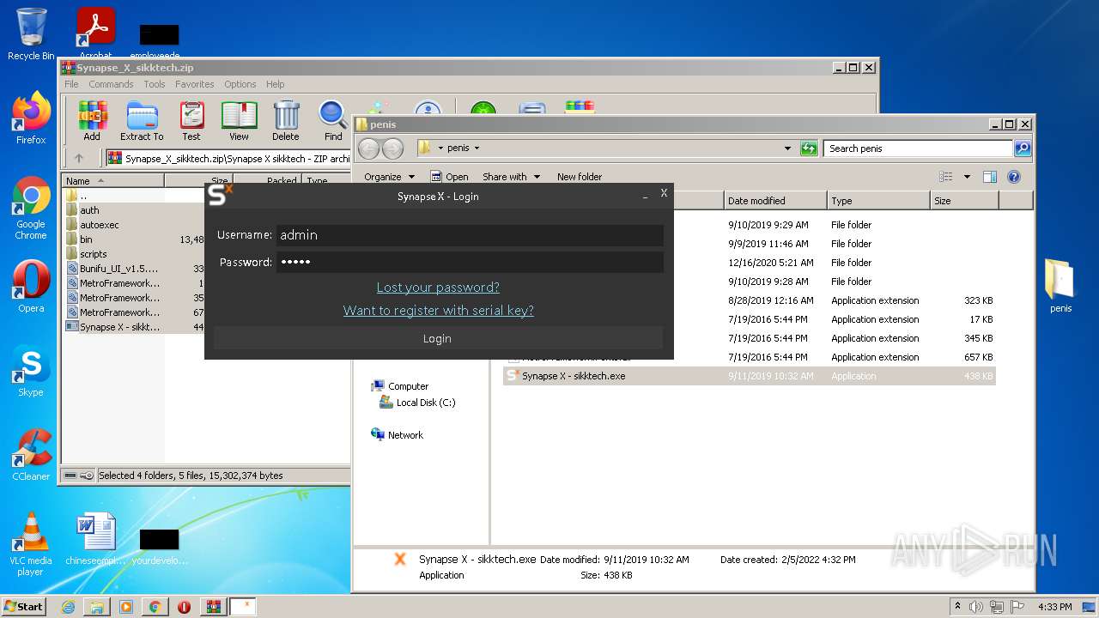The width and height of the screenshot is (1099, 618).
Task: Select penis folder on desktop
Action: [1060, 286]
